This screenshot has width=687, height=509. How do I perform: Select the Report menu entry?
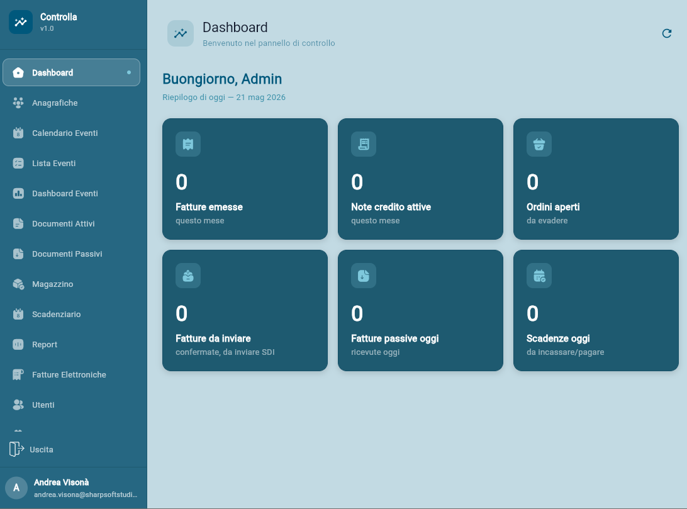click(72, 345)
